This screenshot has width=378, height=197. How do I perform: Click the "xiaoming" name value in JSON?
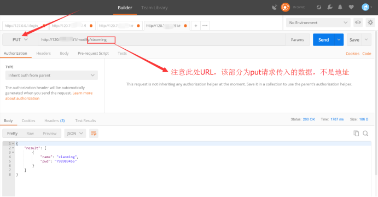pos(67,157)
